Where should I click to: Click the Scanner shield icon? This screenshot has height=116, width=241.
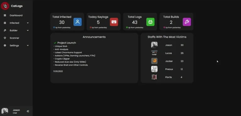coord(5,38)
